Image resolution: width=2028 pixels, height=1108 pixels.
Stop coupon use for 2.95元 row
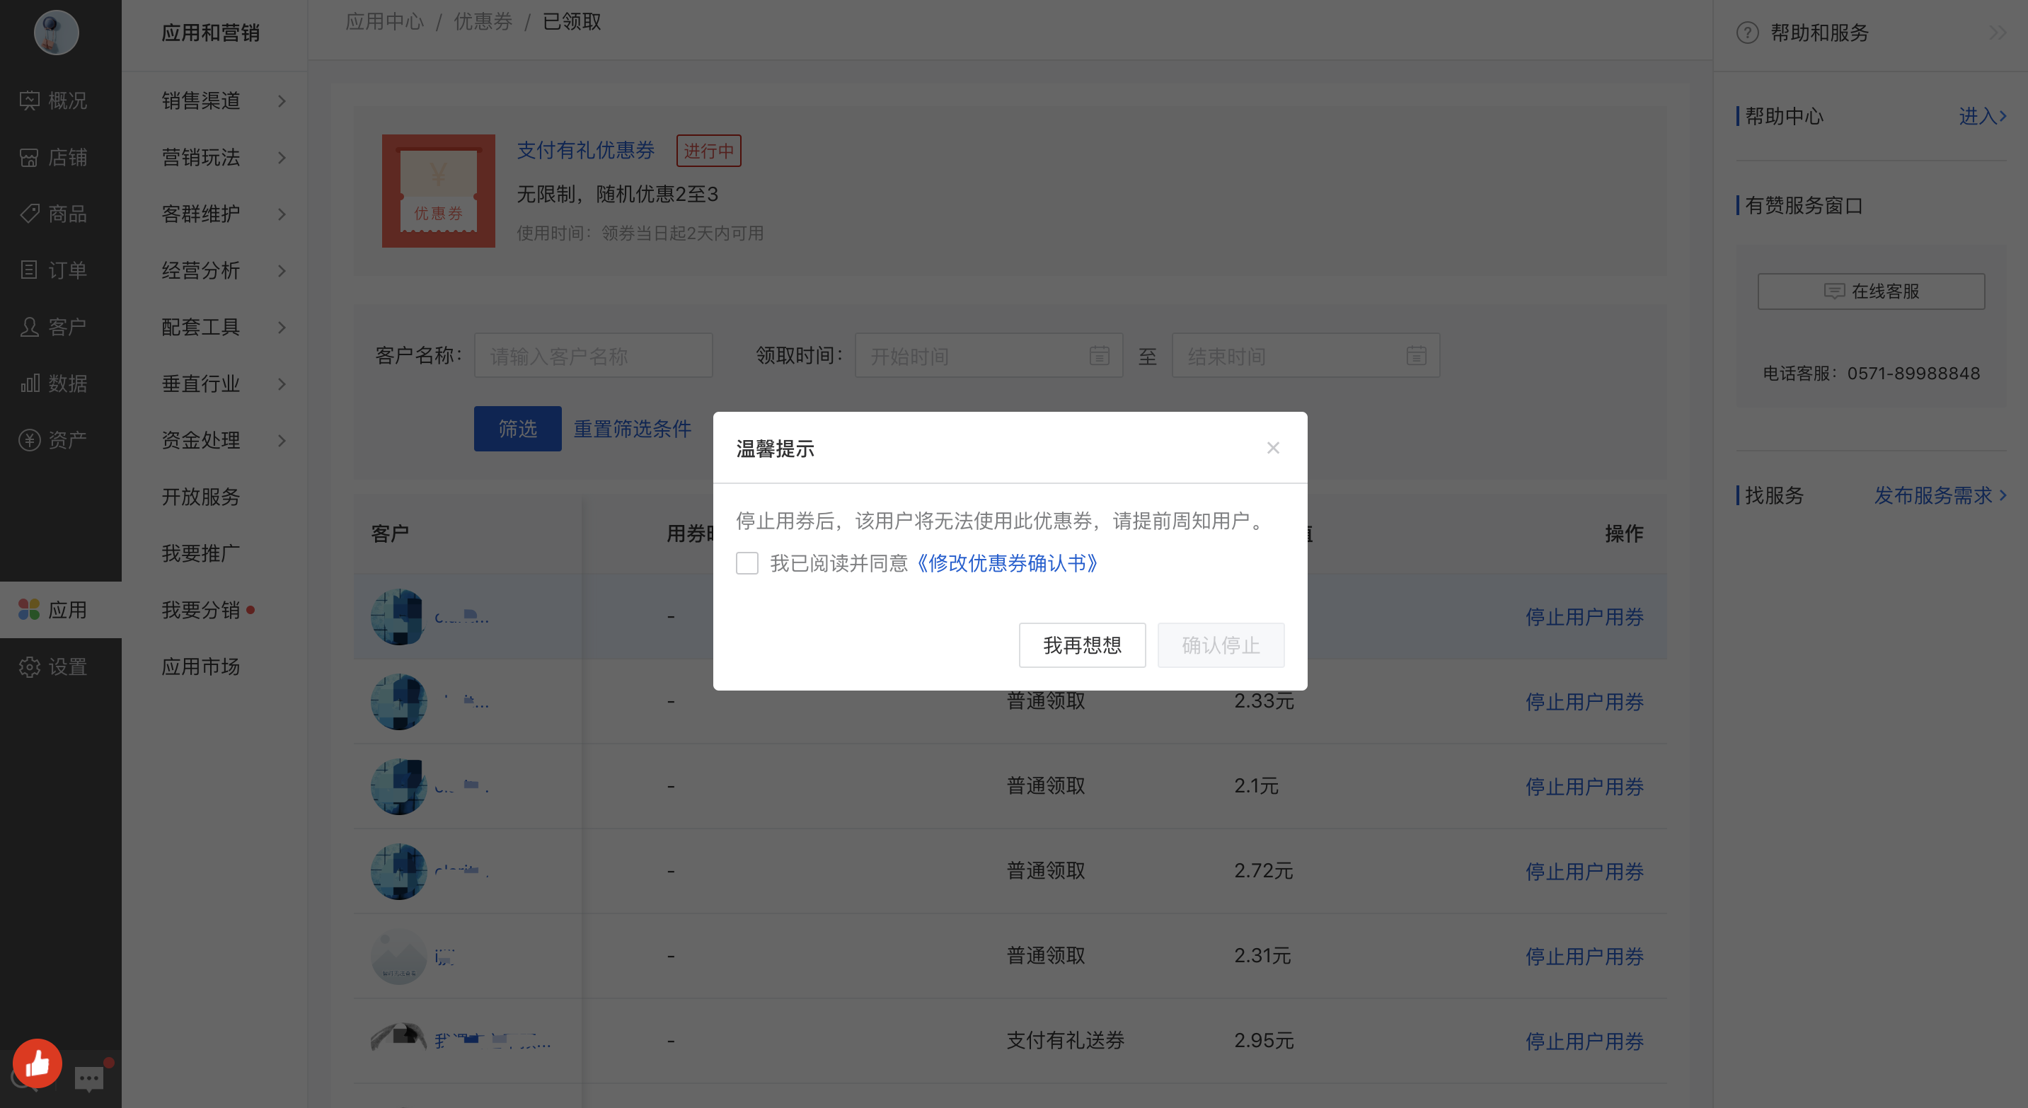coord(1585,1041)
